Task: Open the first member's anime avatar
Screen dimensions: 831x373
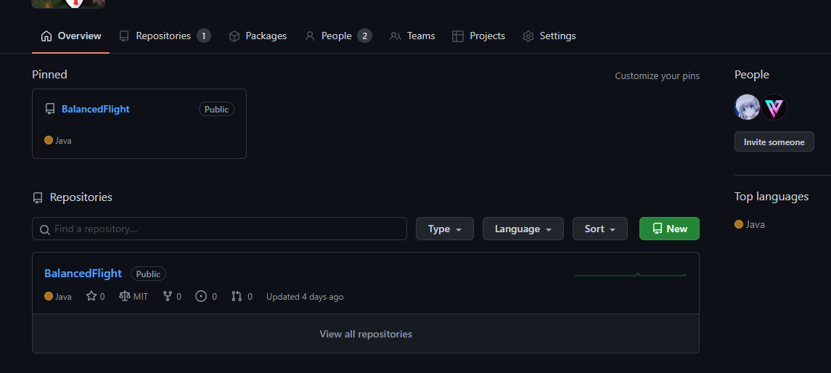Action: coord(747,108)
